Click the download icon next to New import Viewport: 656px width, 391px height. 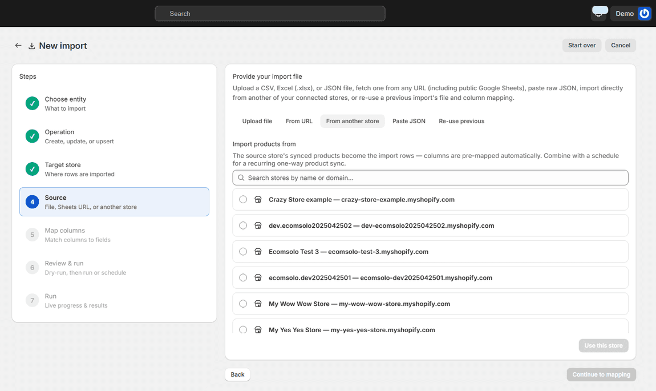pyautogui.click(x=31, y=46)
